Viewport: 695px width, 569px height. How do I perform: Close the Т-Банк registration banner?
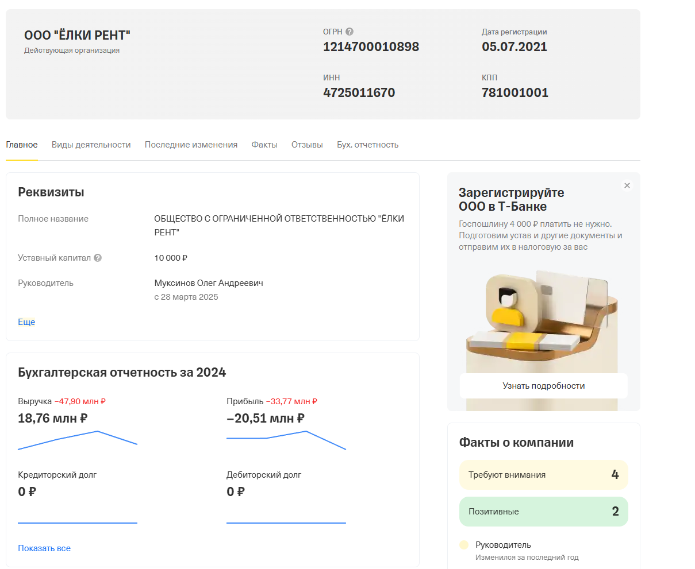627,185
